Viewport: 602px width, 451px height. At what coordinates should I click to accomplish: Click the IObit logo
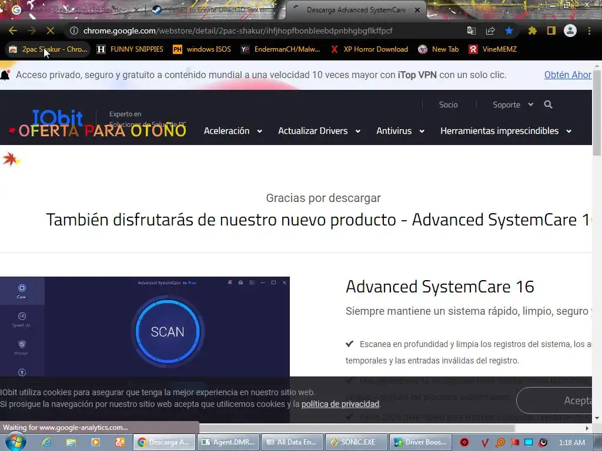[x=58, y=117]
